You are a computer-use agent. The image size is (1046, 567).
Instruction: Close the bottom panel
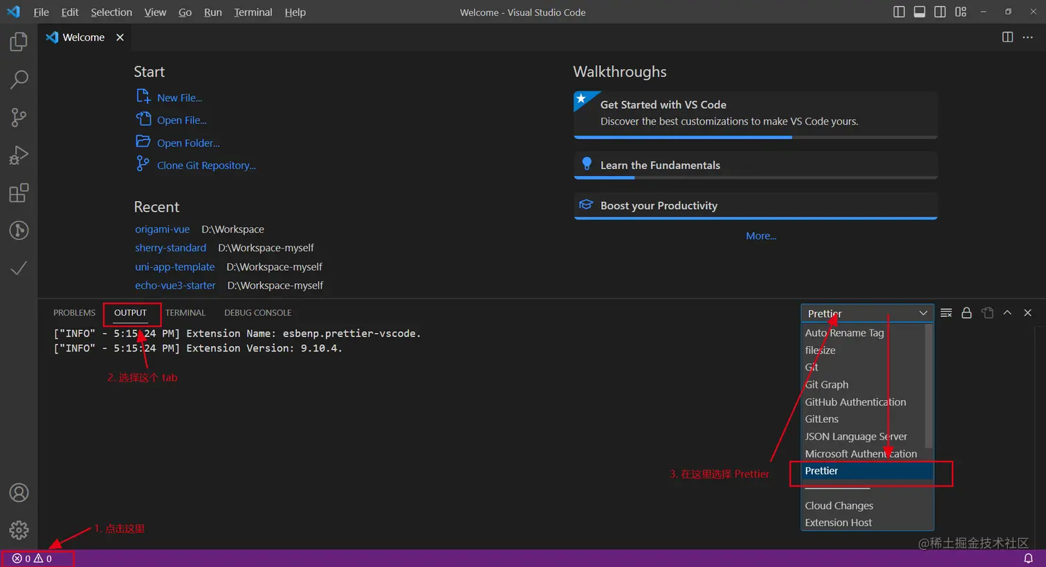(1028, 313)
